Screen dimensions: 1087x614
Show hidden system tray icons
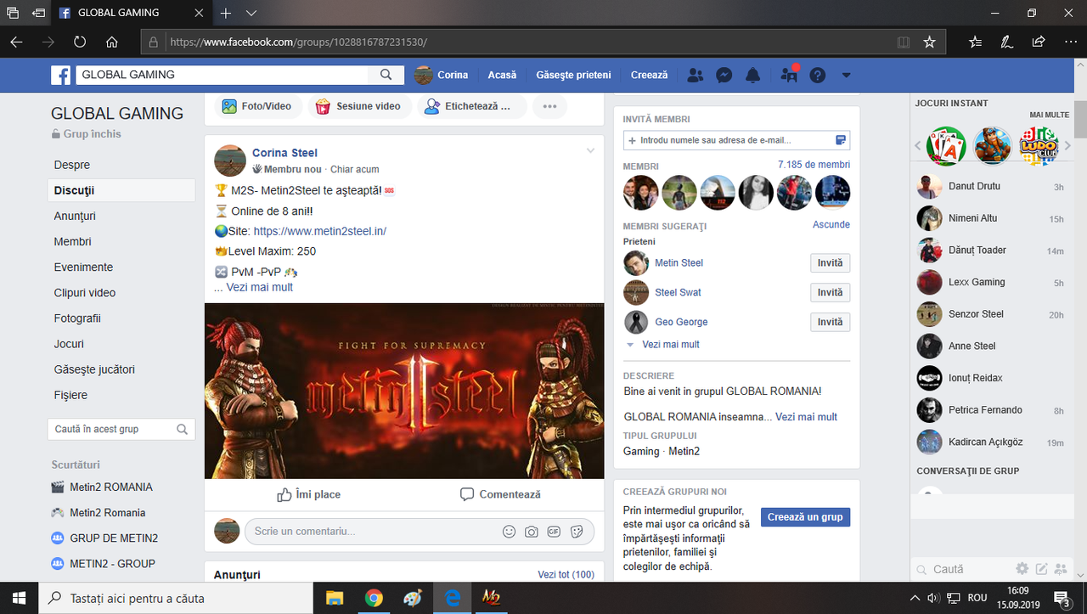pyautogui.click(x=915, y=598)
